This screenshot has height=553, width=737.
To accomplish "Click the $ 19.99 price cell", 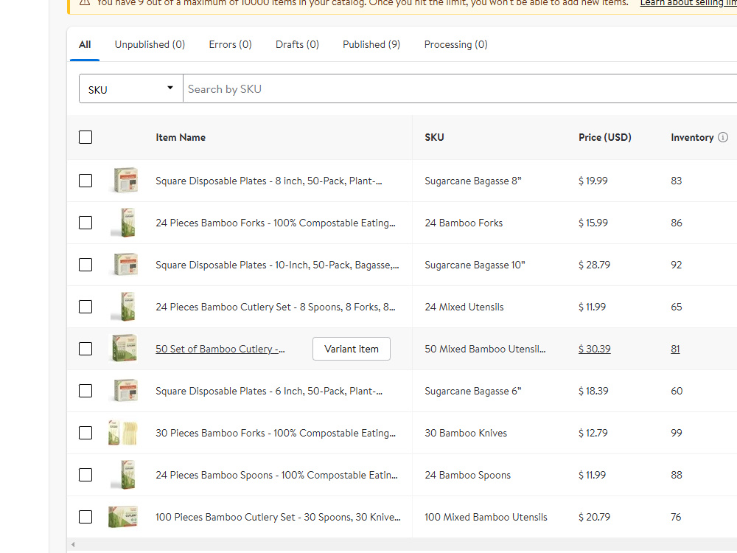I will (593, 181).
